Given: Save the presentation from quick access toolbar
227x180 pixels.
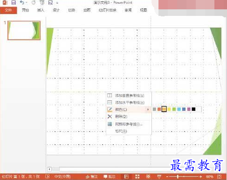Looking at the screenshot, I should tap(14, 3).
